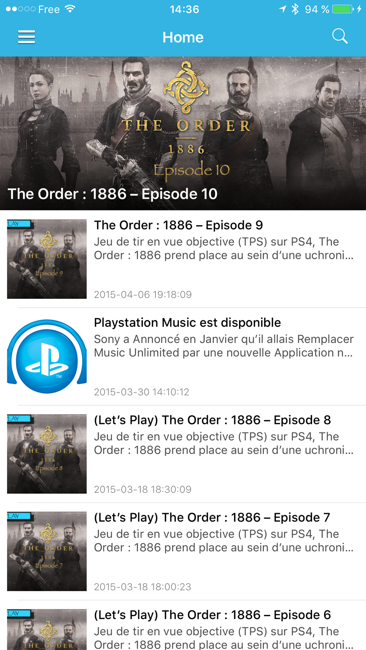Open Let's Play The Order Episode 8 title

pos(212,420)
